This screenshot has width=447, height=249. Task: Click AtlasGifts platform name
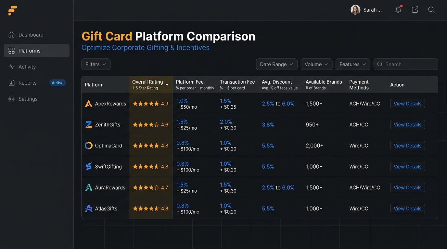click(x=106, y=208)
